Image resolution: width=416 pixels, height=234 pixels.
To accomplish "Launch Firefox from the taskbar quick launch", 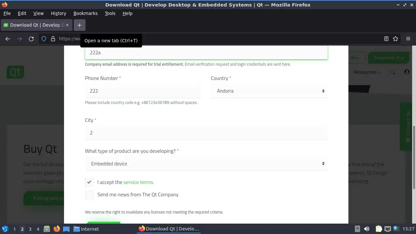I will coord(57,229).
